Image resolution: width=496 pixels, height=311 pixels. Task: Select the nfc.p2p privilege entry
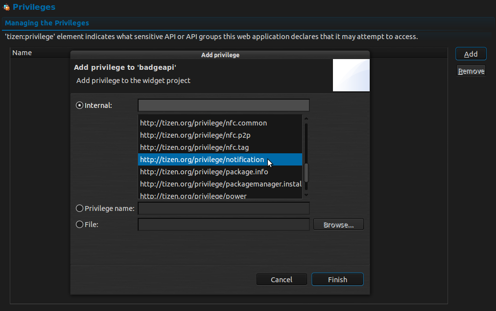195,135
